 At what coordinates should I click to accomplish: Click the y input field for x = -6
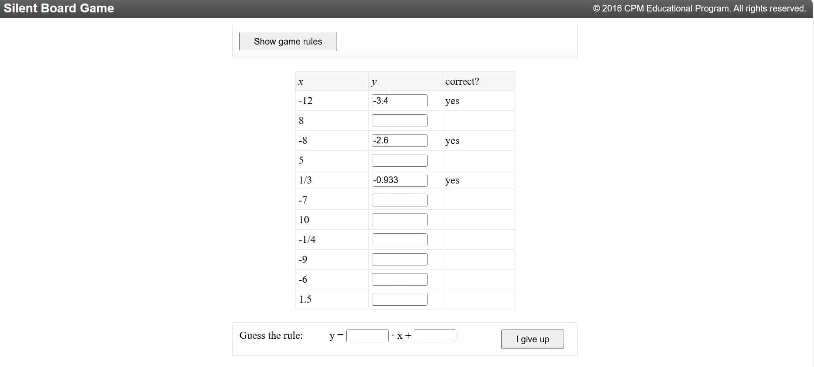tap(399, 279)
